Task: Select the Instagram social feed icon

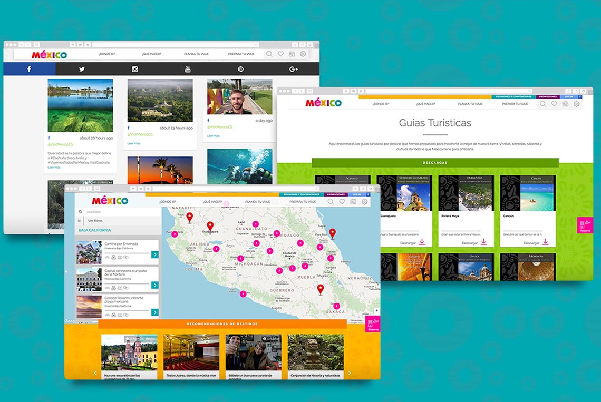Action: (135, 68)
